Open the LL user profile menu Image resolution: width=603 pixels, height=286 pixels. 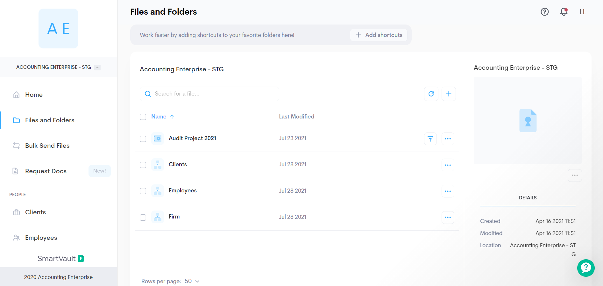coord(582,12)
